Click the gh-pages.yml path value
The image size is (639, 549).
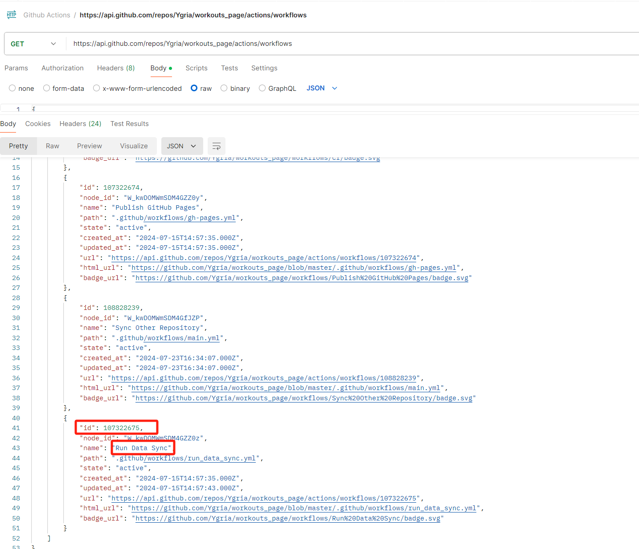coord(176,218)
